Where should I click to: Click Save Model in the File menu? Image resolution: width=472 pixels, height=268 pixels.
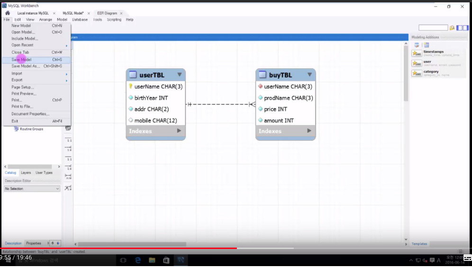(36, 60)
